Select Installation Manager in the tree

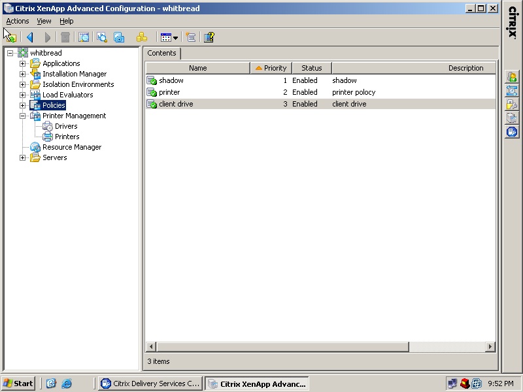(75, 74)
